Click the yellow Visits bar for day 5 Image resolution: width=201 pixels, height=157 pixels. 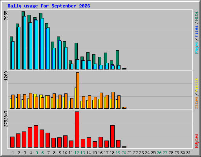tap(35, 101)
